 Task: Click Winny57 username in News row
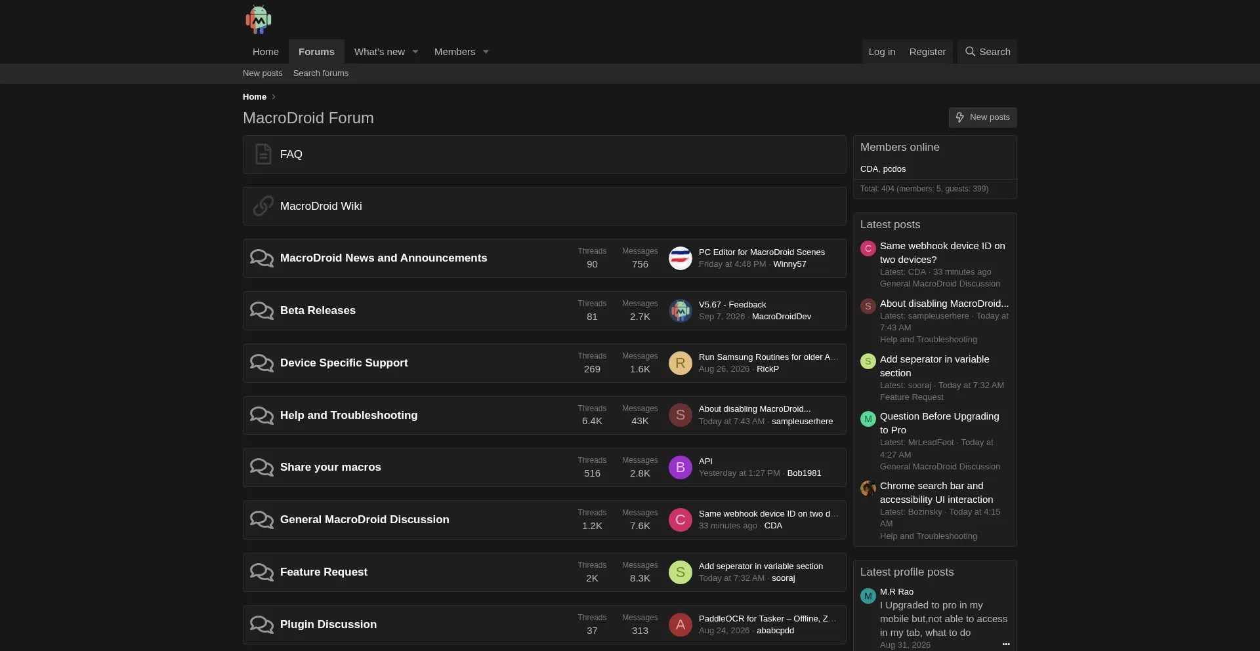tap(789, 264)
